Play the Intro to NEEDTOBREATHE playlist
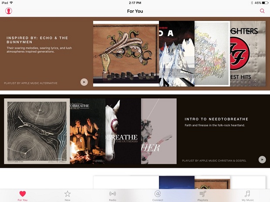The height and width of the screenshot is (202, 270). tap(262, 159)
